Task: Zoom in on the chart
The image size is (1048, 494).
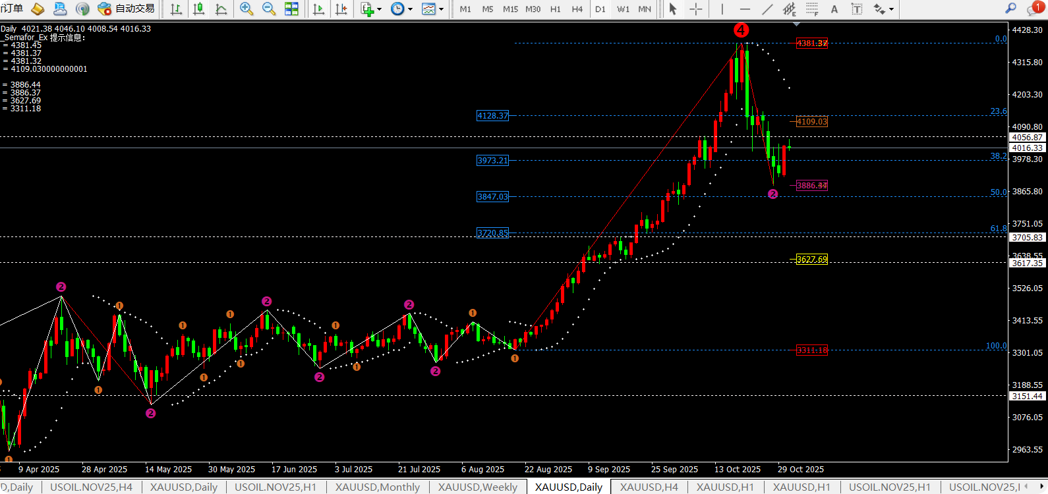Action: click(x=247, y=9)
